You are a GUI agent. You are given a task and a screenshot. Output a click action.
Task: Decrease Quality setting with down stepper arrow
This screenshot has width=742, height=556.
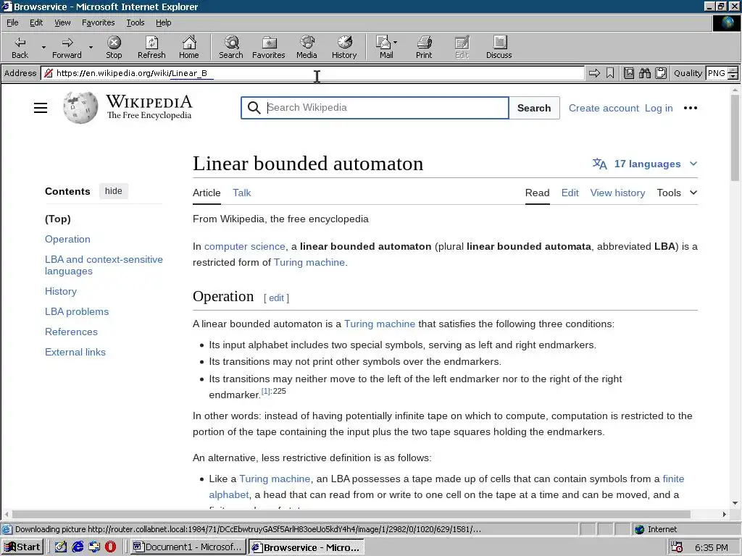click(x=733, y=76)
